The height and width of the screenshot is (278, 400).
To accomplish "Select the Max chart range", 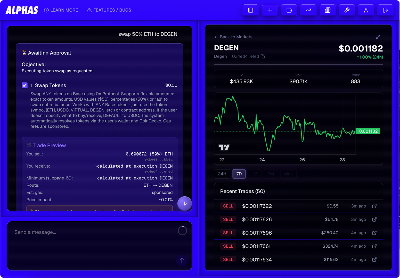I will click(x=288, y=174).
